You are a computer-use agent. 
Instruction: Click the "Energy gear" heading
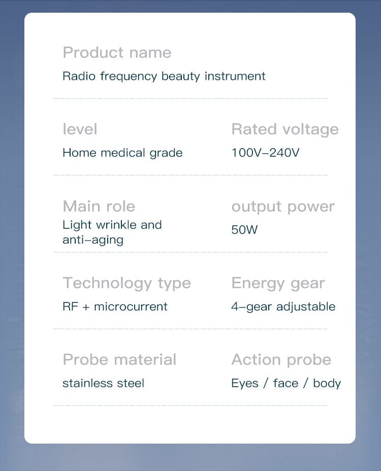(278, 283)
